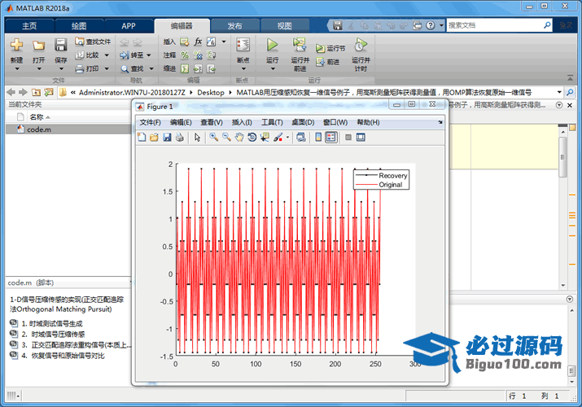Open the address bar path dropdown

pyautogui.click(x=559, y=92)
